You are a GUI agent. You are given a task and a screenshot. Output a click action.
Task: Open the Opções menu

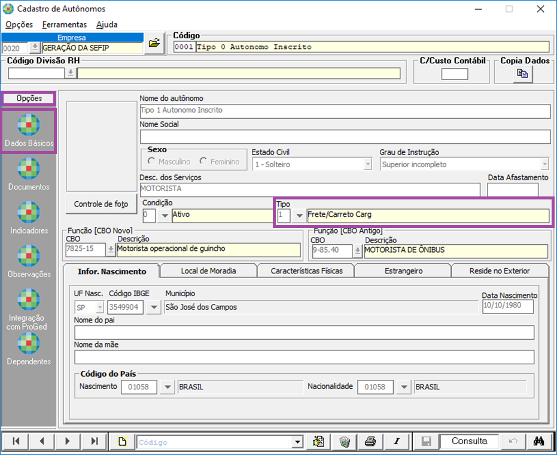point(19,24)
